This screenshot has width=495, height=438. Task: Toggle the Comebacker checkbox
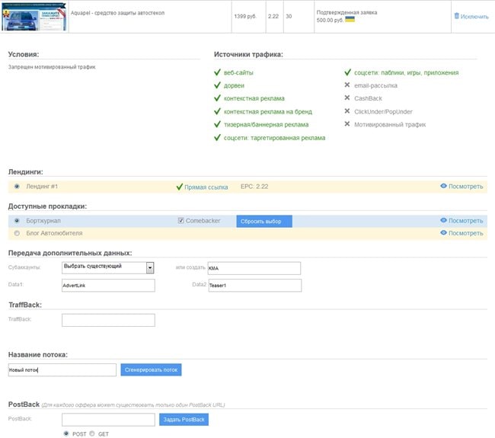click(x=180, y=221)
